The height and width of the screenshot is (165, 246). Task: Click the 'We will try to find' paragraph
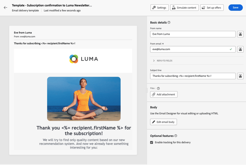click(x=84, y=144)
